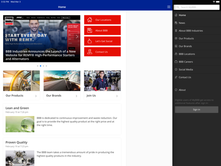The width and height of the screenshot is (221, 166).
Task: Expand Our Brands card chevron
Action: pos(76,96)
